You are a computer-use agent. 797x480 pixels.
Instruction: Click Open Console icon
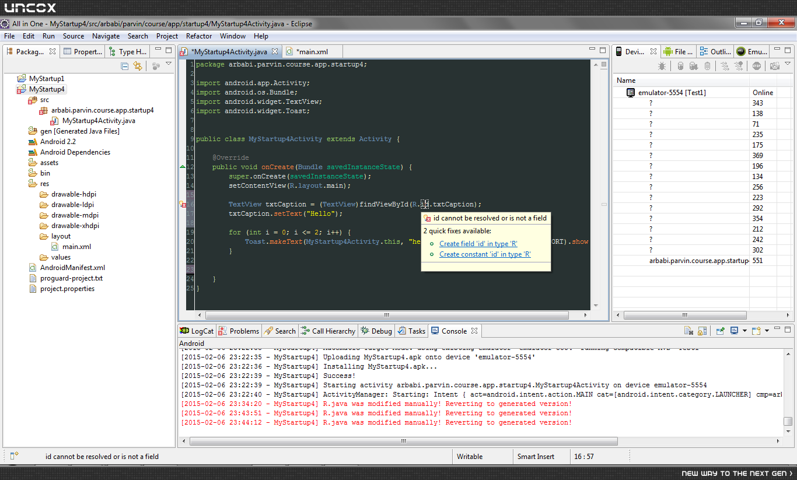tap(756, 331)
